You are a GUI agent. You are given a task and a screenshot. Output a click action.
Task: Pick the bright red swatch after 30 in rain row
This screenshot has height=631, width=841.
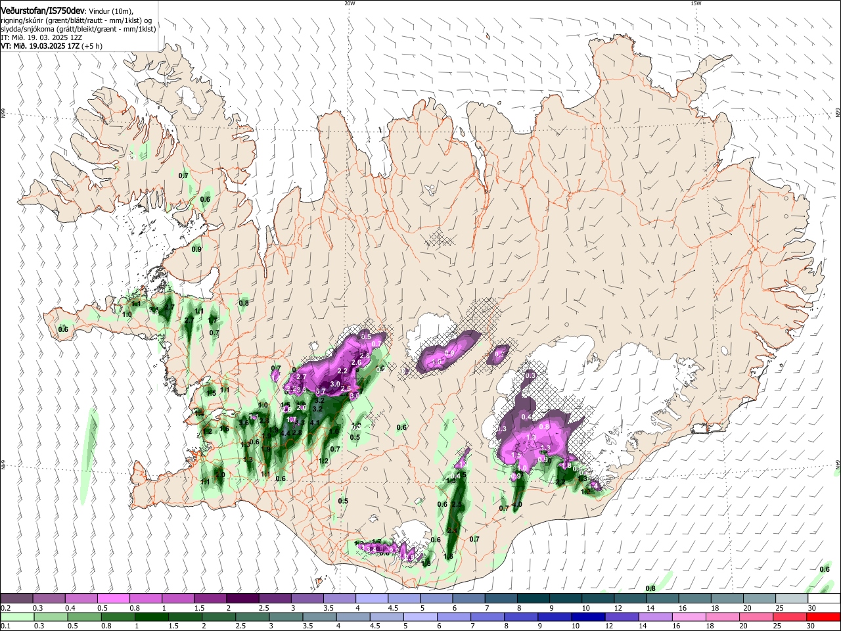(x=824, y=617)
